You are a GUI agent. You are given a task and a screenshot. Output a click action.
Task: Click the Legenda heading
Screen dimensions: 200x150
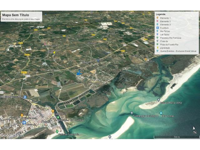pos(161,14)
